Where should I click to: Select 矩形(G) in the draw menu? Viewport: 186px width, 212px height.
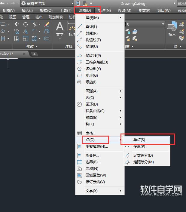pyautogui.click(x=100, y=75)
